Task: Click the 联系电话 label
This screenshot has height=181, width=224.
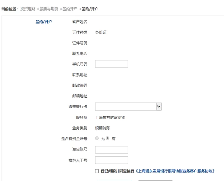Action: pyautogui.click(x=80, y=54)
